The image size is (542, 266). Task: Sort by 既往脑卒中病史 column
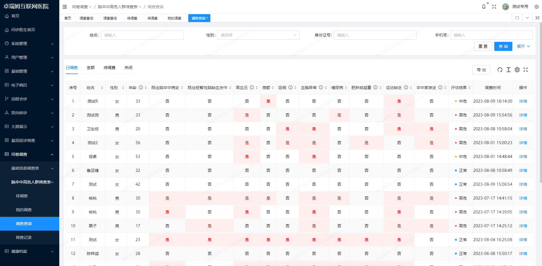click(x=182, y=88)
